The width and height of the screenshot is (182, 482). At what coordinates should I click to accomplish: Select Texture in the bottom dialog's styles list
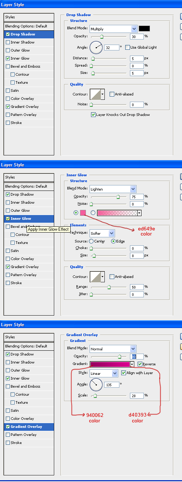29,403
